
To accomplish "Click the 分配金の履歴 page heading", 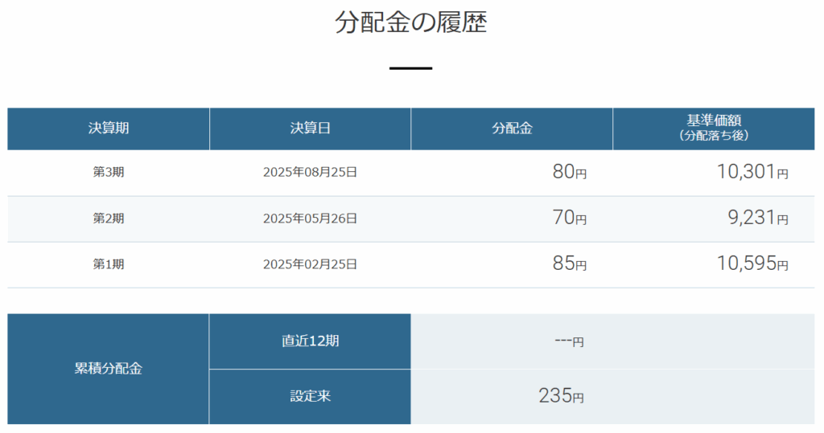I will (x=411, y=23).
